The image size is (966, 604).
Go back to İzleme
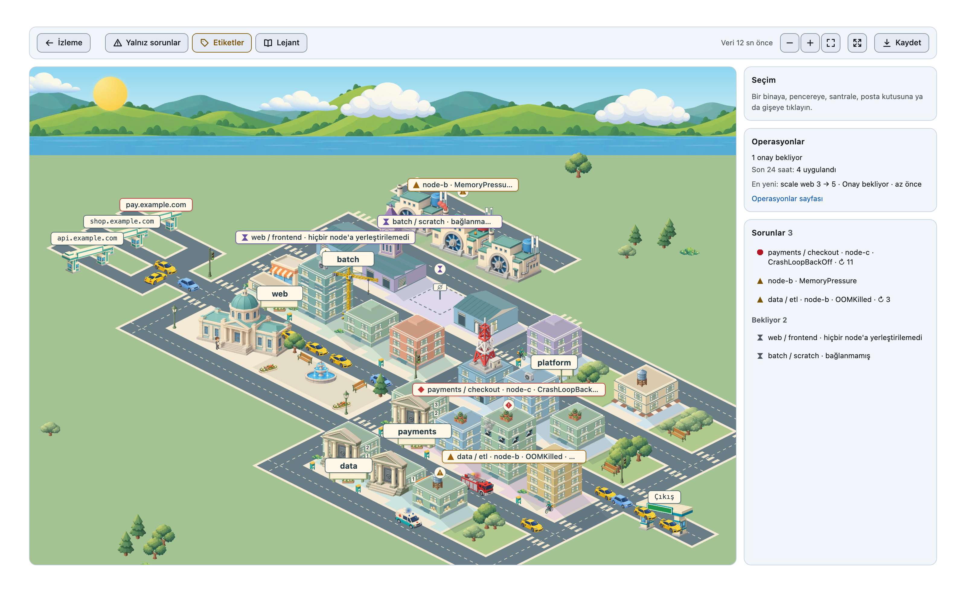[x=63, y=43]
